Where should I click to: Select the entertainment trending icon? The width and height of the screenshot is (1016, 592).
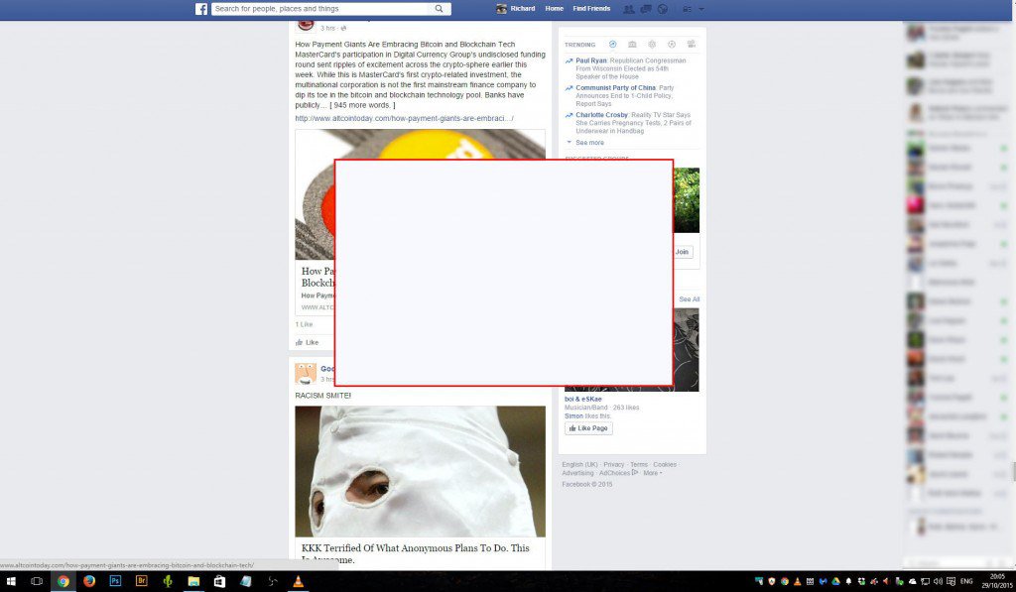[692, 44]
